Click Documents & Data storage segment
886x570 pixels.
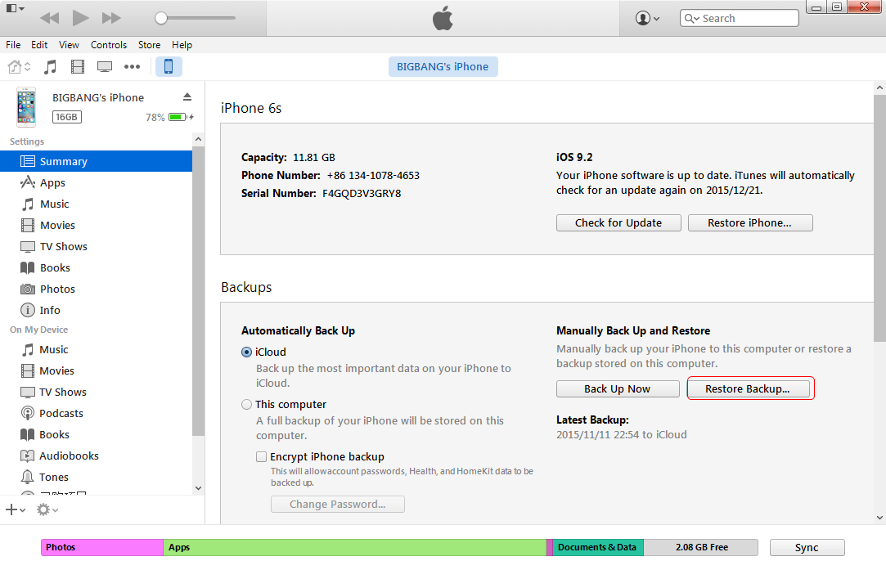[x=598, y=547]
